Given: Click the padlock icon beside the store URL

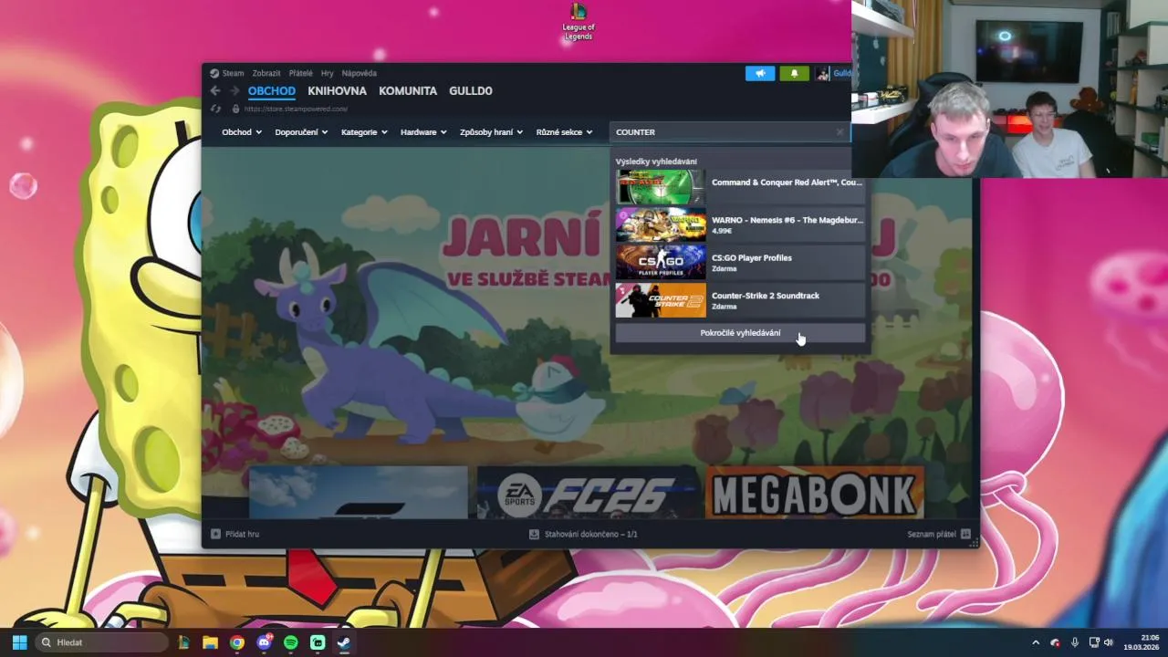Looking at the screenshot, I should [235, 109].
